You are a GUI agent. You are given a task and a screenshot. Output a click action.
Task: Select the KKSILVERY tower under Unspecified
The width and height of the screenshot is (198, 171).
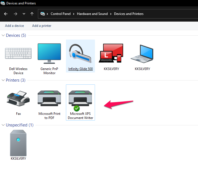(x=18, y=143)
